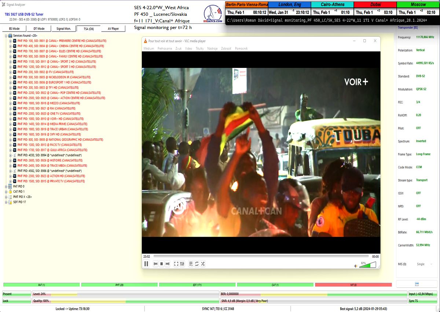Adjust the VLC volume slider

(367, 265)
